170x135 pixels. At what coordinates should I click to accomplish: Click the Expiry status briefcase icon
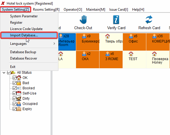click(19, 109)
